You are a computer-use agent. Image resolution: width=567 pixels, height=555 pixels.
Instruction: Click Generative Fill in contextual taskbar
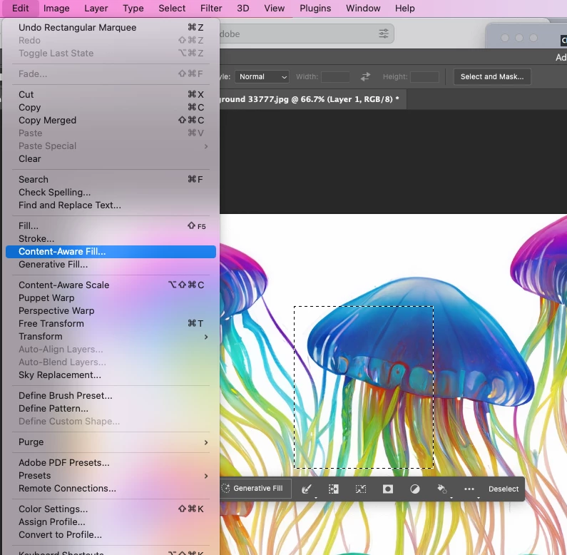(x=255, y=489)
